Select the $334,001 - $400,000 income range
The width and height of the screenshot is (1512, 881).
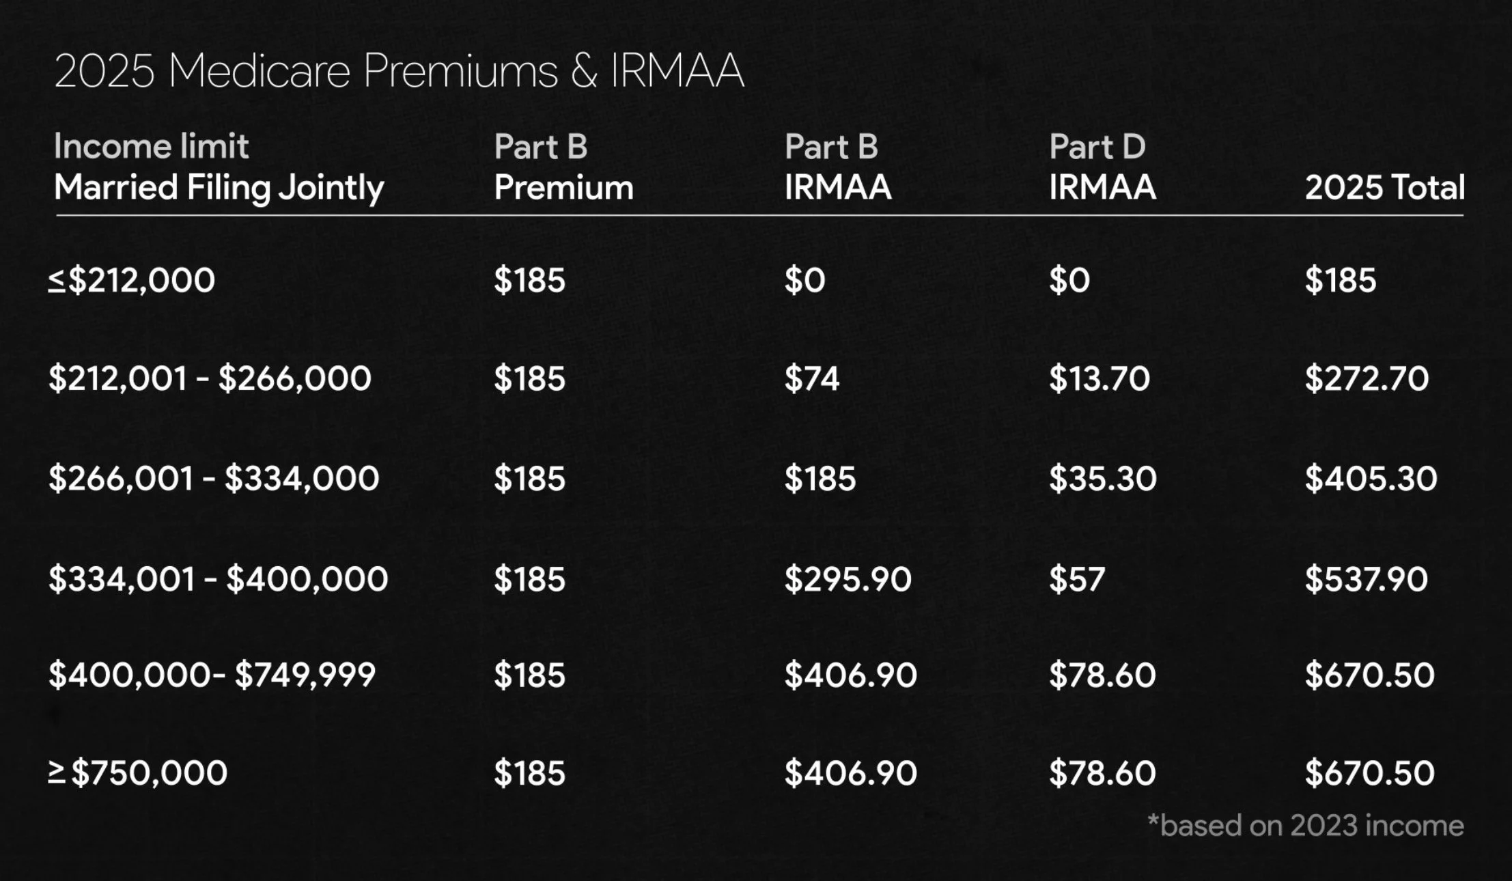tap(218, 579)
